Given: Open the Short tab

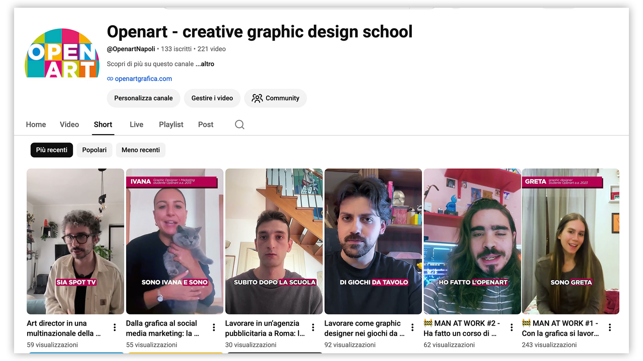Looking at the screenshot, I should (103, 125).
